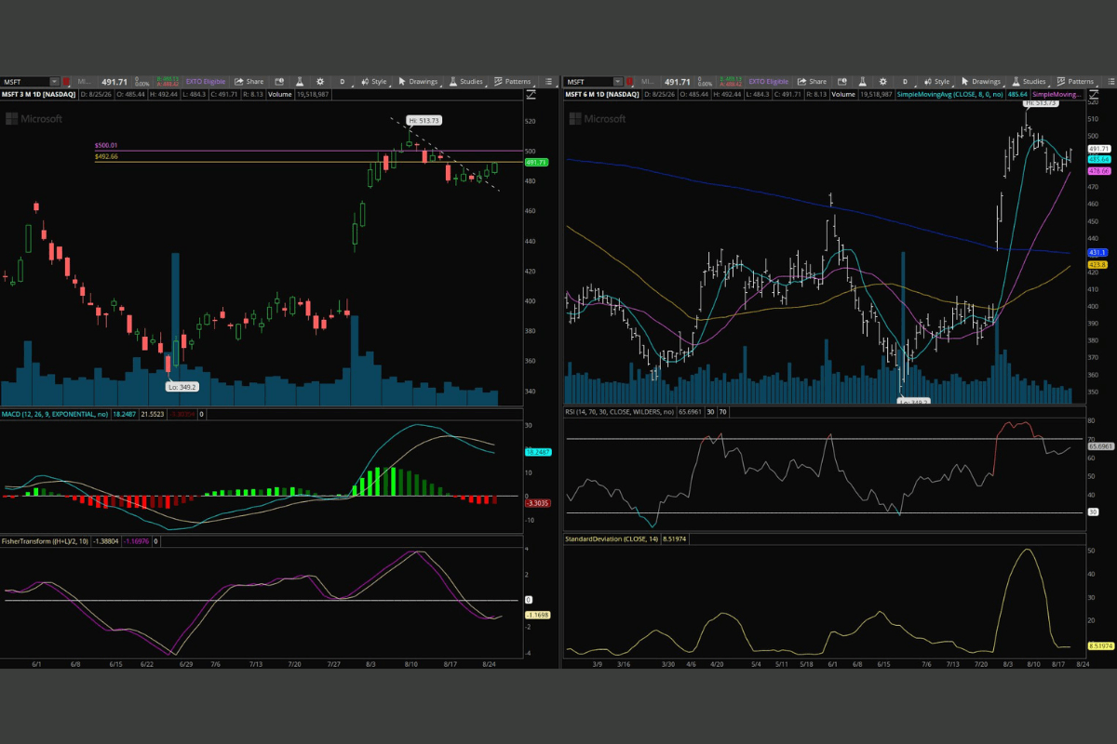Click the -1.1698 FisherTransform value bubble
The width and height of the screenshot is (1117, 744).
(537, 615)
